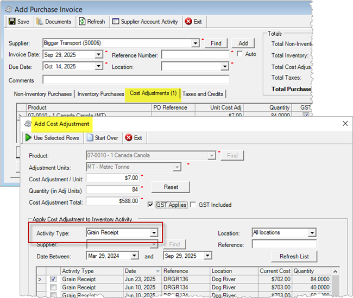Check the DRGR134 Grain Receipt row checkbox
This screenshot has width=353, height=298.
53,287
